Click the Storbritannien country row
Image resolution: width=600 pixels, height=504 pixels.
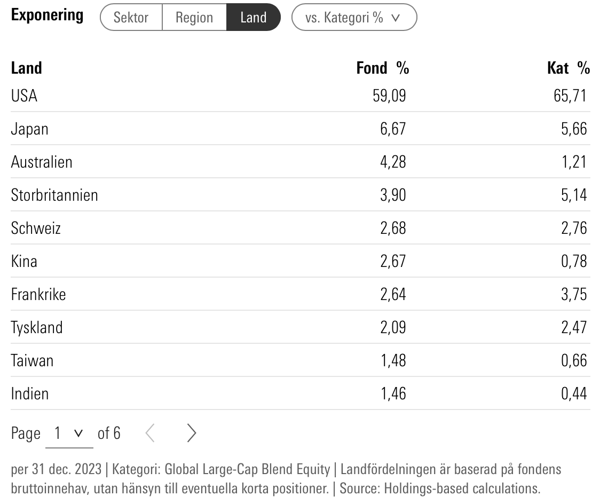tap(54, 195)
